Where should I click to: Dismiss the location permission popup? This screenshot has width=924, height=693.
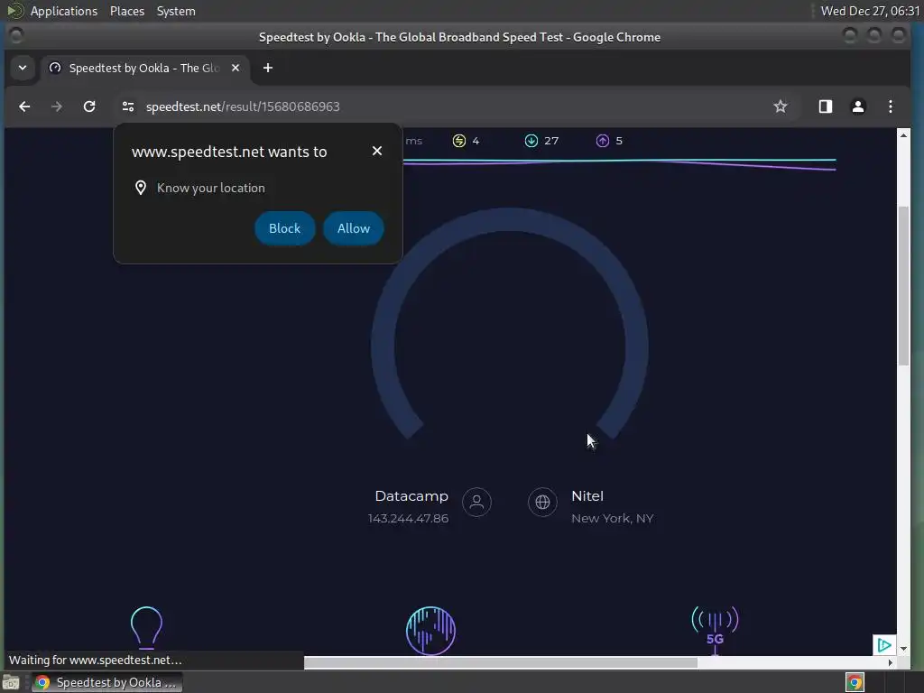377,151
